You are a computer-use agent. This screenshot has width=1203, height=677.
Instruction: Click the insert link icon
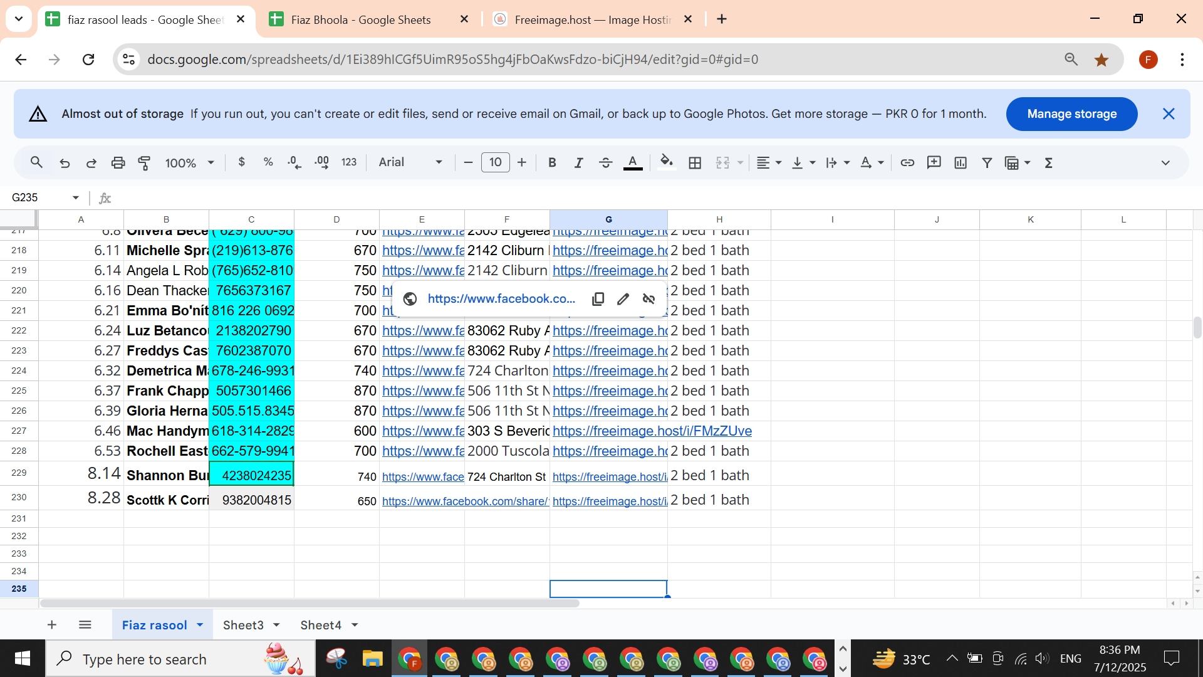[x=907, y=163]
